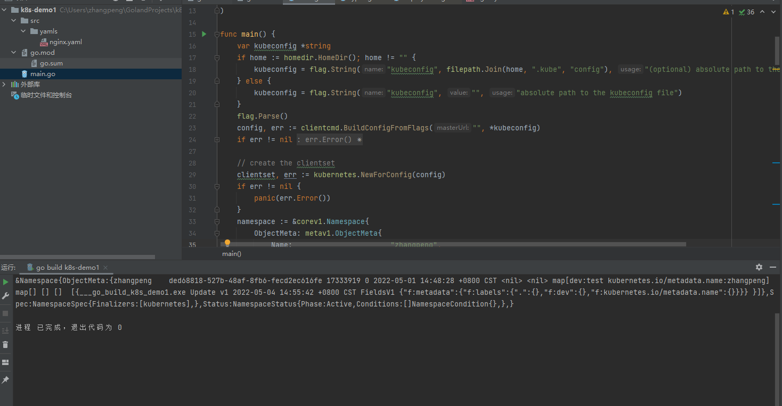Collapse the go.mod node chevron
The image size is (782, 406).
point(14,53)
